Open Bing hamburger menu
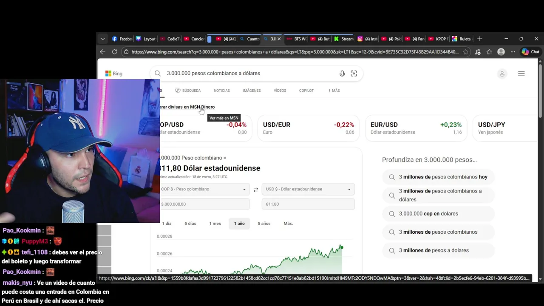 coord(521,74)
